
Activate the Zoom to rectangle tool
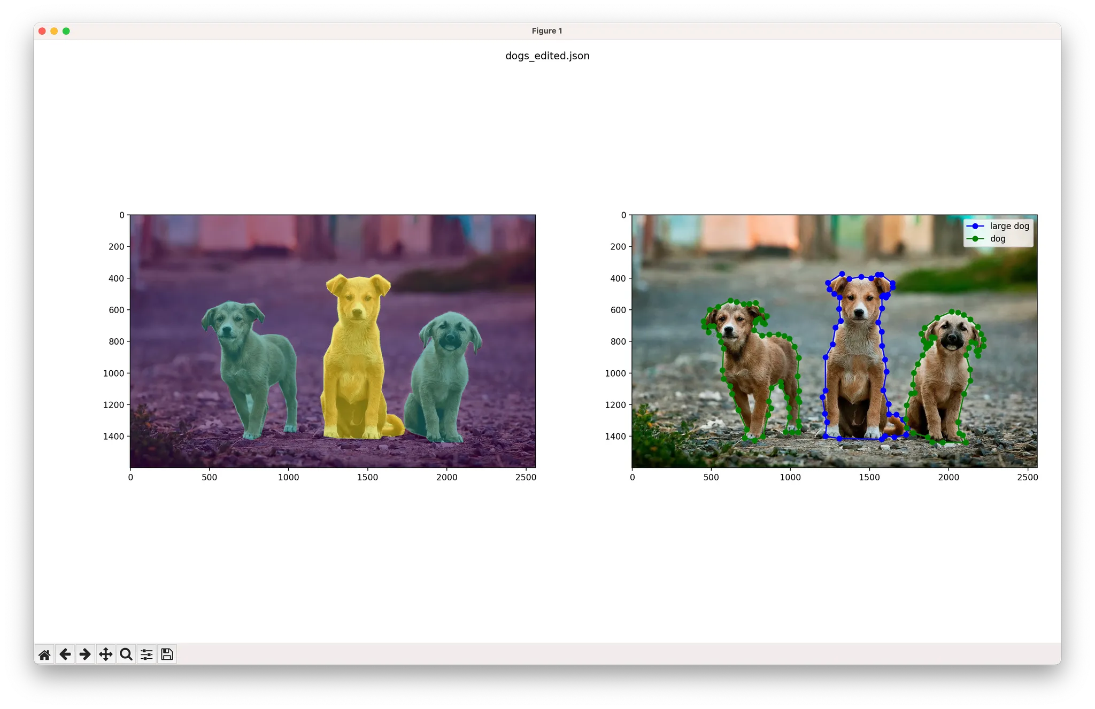[126, 655]
